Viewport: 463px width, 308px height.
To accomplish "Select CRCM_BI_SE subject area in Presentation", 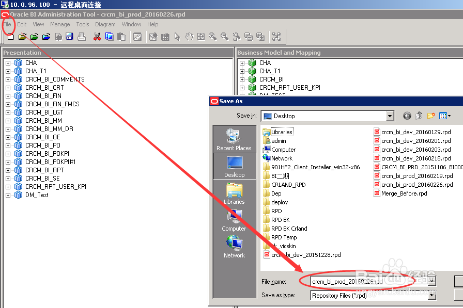I will coord(42,179).
